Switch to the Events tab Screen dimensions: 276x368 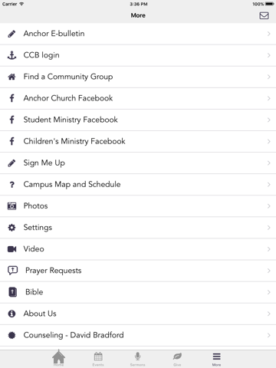click(x=98, y=359)
